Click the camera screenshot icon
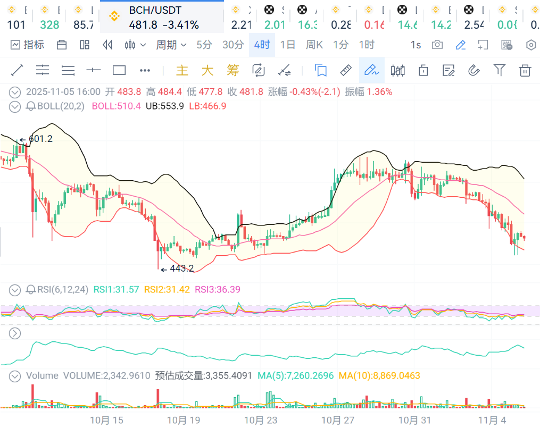Screen dimensions: 540x428 click(437, 45)
